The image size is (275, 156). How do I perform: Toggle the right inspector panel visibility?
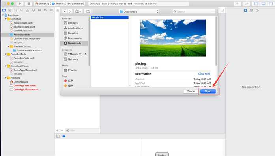click(271, 4)
